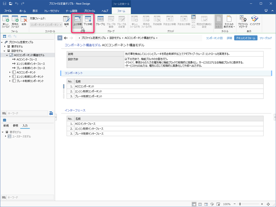
Task: Toggle the right pane layout in status bar
Action: [x=206, y=204]
